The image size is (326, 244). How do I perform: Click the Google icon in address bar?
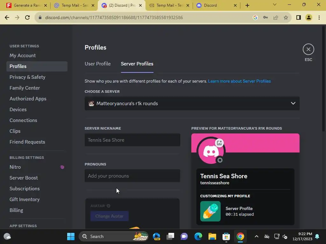point(255,18)
